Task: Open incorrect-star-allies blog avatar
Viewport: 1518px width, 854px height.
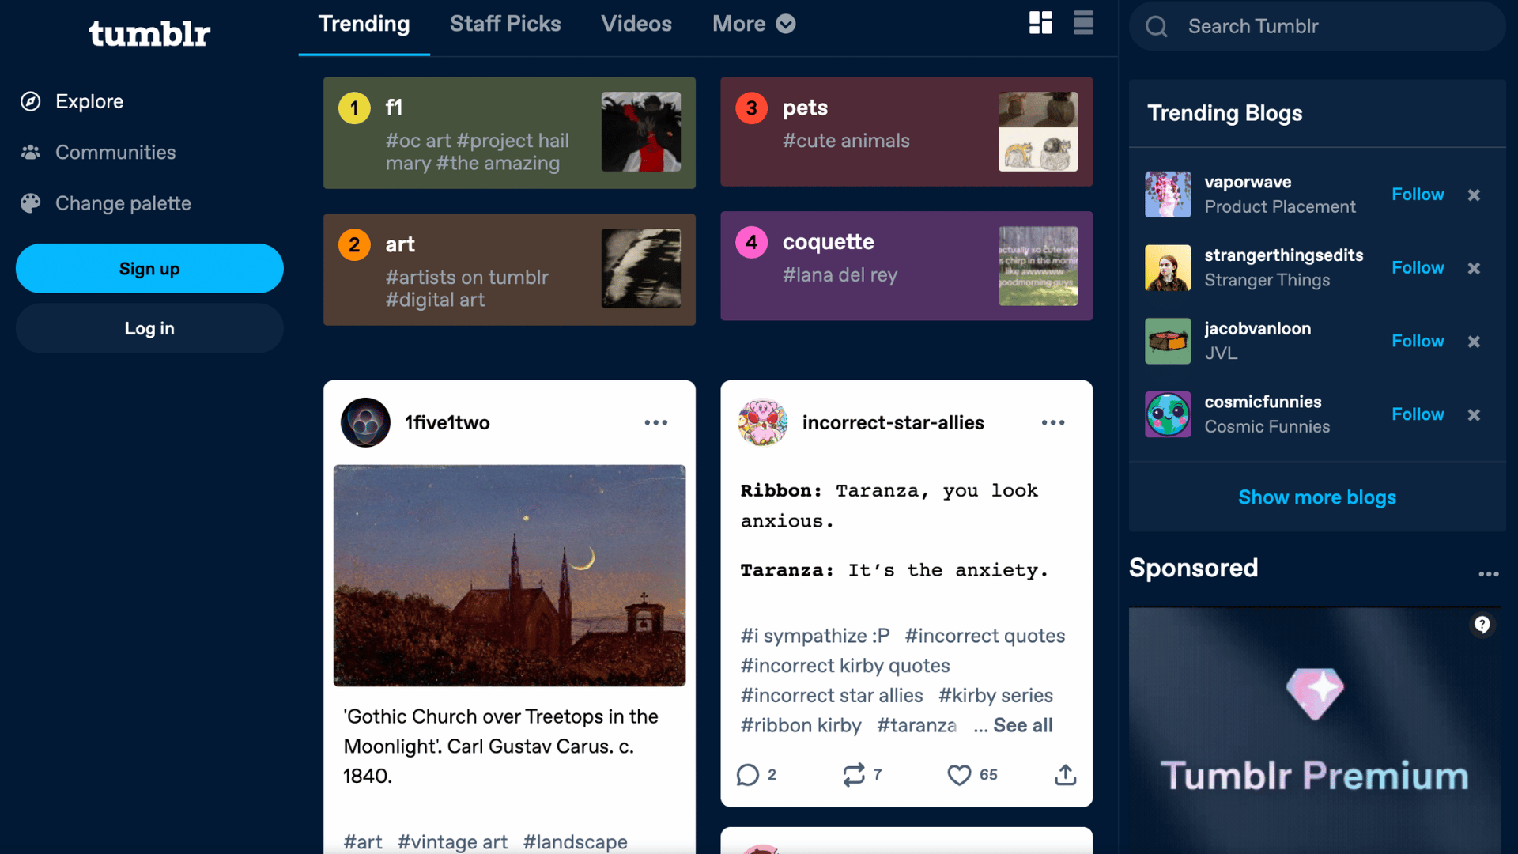Action: (x=763, y=423)
